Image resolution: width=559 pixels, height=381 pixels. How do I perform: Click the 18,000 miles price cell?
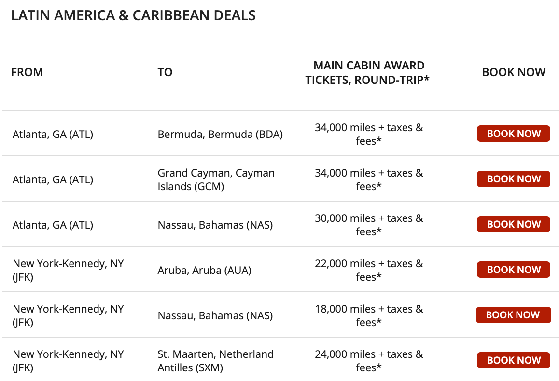click(369, 315)
